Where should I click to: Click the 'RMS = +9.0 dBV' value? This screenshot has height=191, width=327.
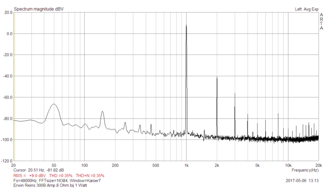click(x=29, y=175)
